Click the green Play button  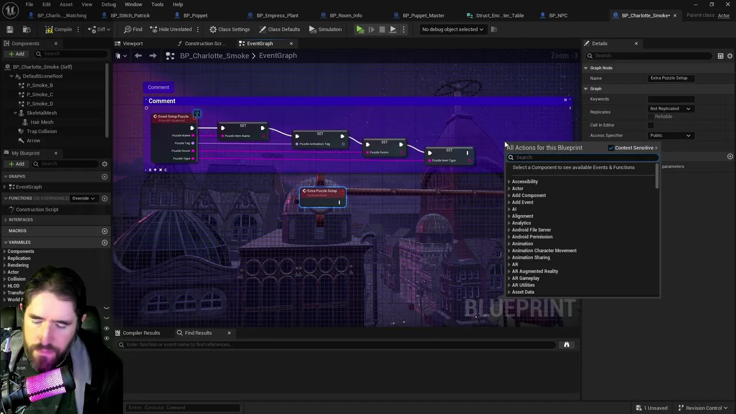(360, 29)
